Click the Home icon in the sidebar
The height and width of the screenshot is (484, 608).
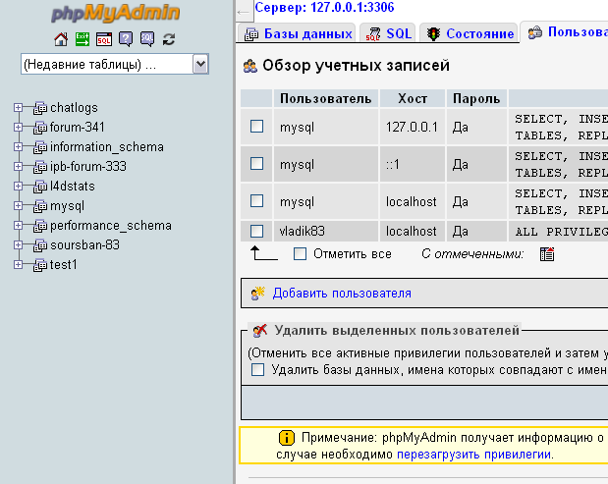coord(61,39)
